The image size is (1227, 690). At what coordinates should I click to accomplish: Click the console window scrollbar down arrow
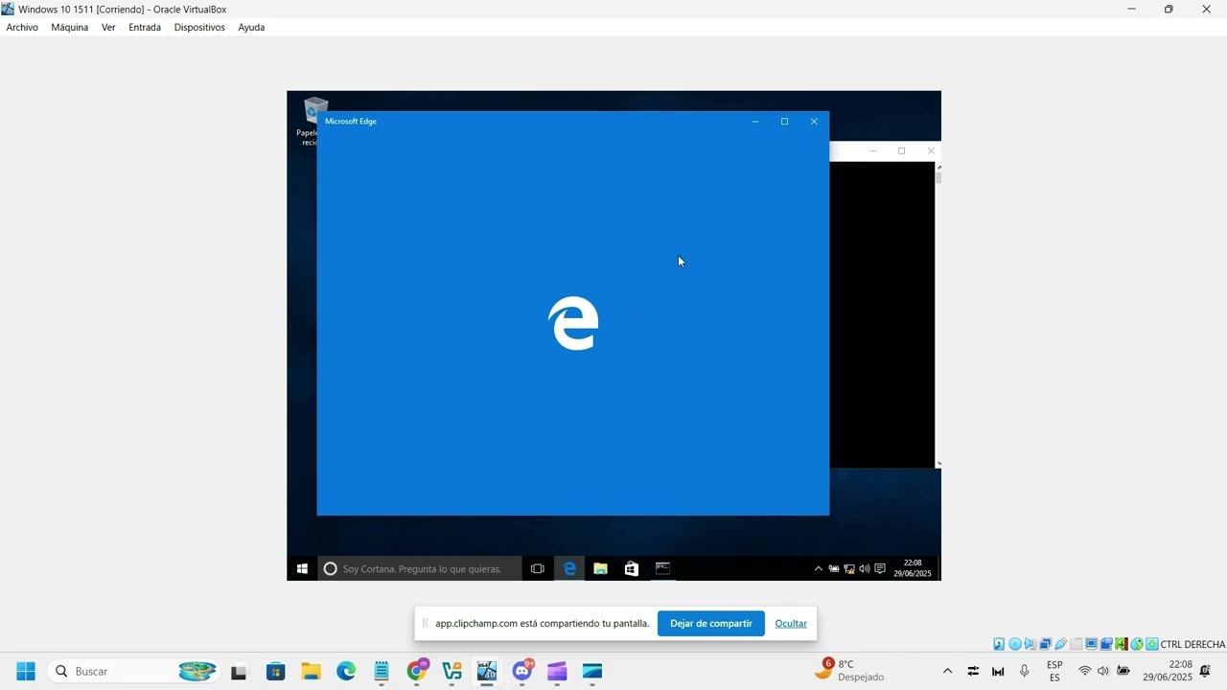pos(938,464)
